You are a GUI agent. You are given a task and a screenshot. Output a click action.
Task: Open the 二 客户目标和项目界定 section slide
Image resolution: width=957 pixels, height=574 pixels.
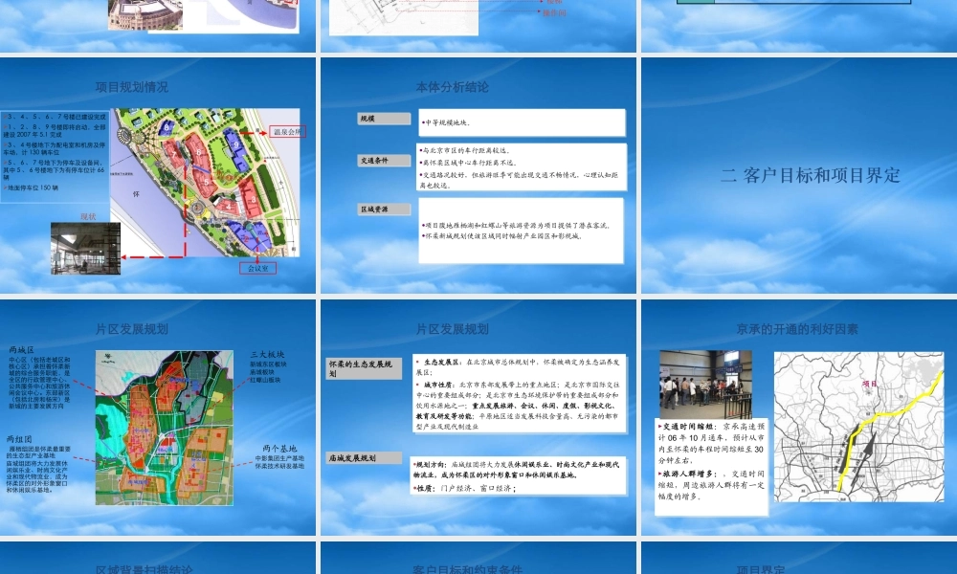[799, 175]
